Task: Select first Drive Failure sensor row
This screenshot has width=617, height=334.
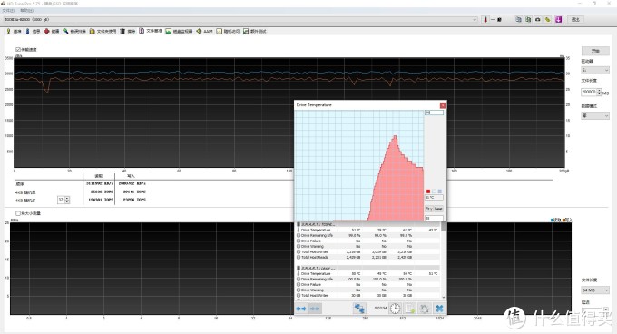Action: coord(367,241)
